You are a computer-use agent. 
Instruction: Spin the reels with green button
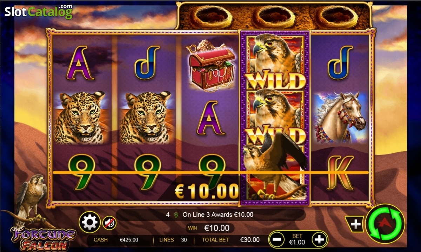point(385,224)
